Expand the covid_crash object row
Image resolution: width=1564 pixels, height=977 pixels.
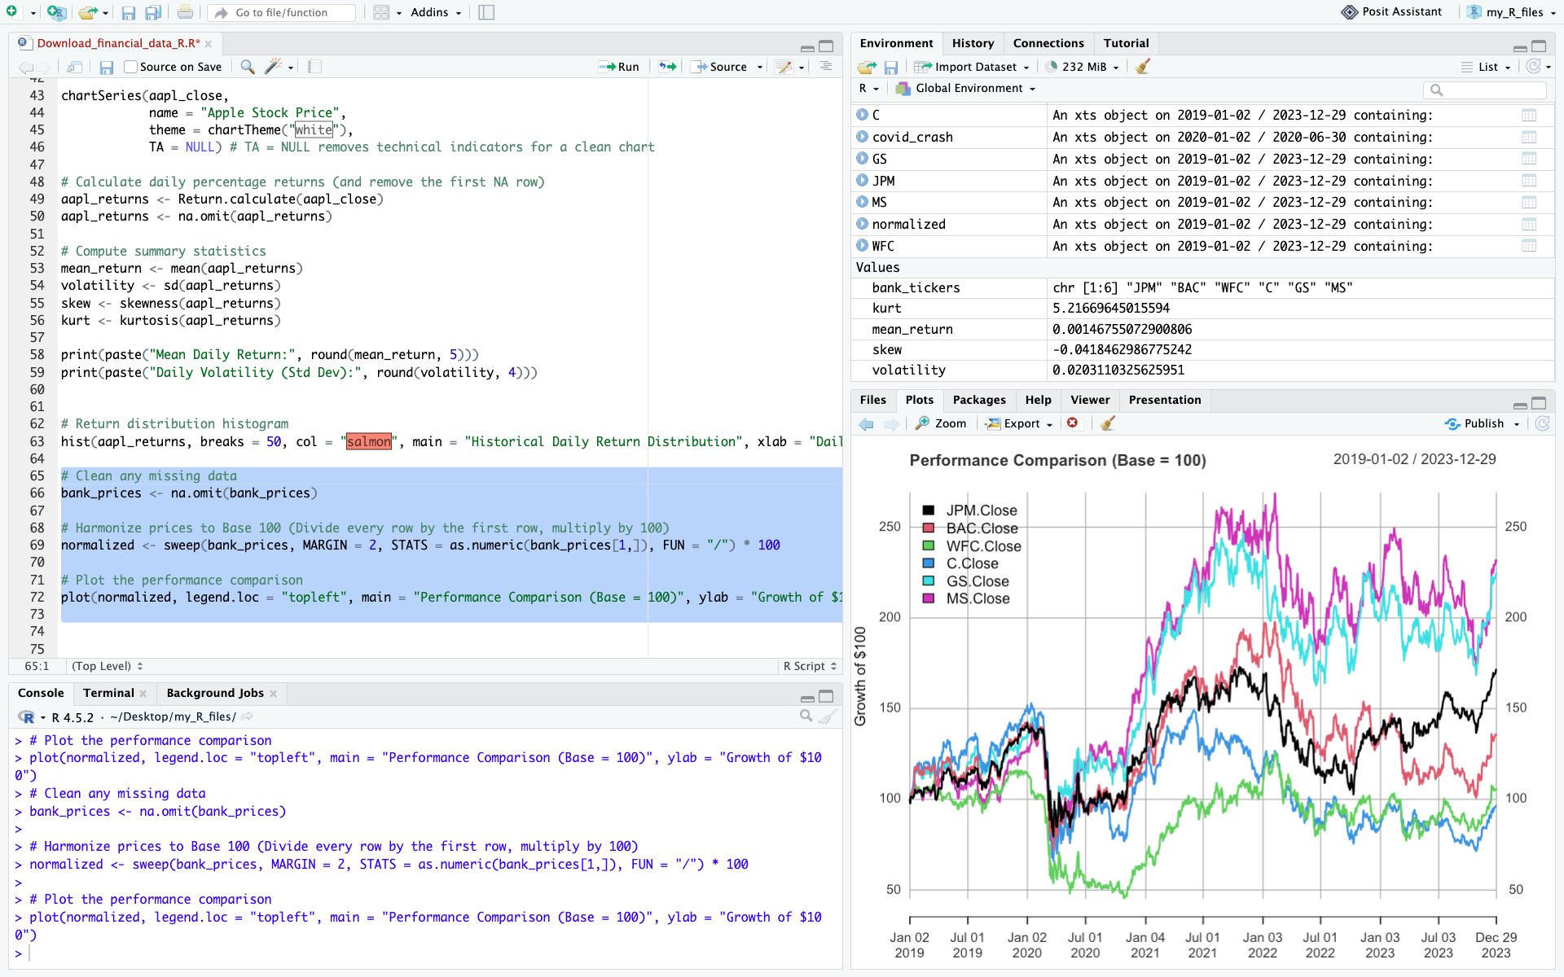pyautogui.click(x=863, y=136)
